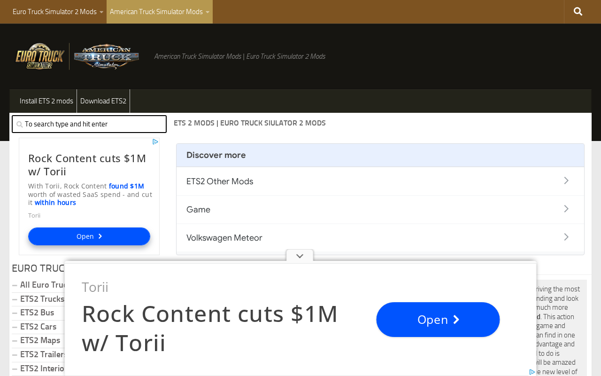Open the search icon in top bar
Screen dimensions: 601x376
[x=578, y=12]
